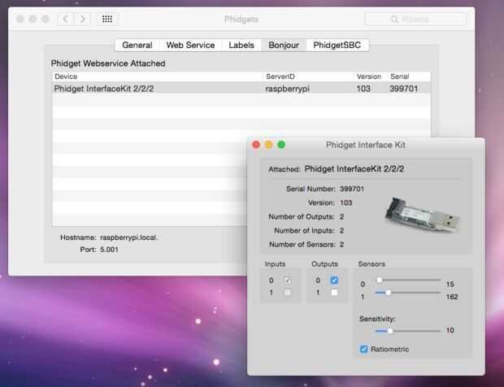This screenshot has height=387, width=504.
Task: Click the search field in Phidgets window
Action: [415, 20]
